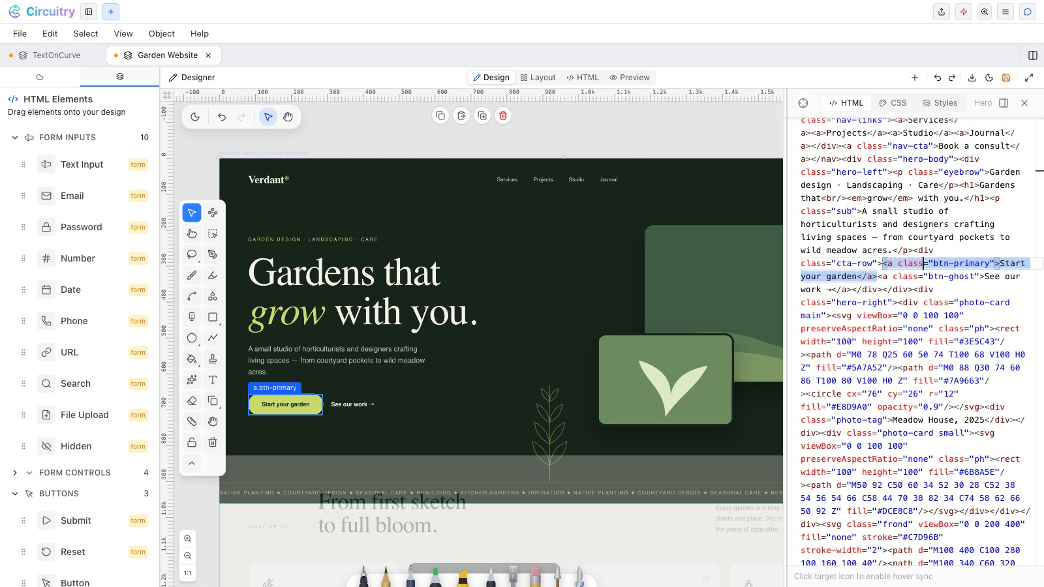Toggle the hand pan mode in floating toolbar
The image size is (1044, 587).
(x=288, y=117)
